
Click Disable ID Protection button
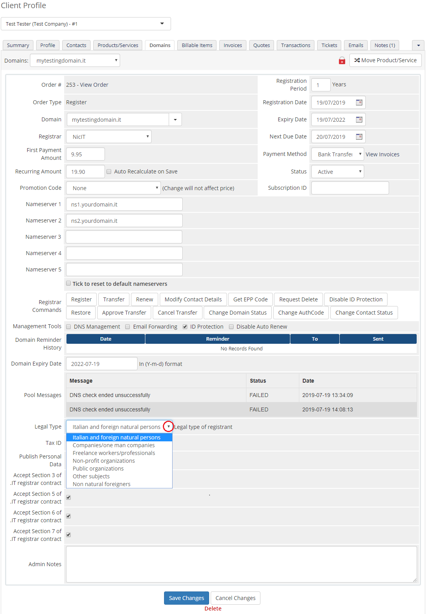pos(356,299)
